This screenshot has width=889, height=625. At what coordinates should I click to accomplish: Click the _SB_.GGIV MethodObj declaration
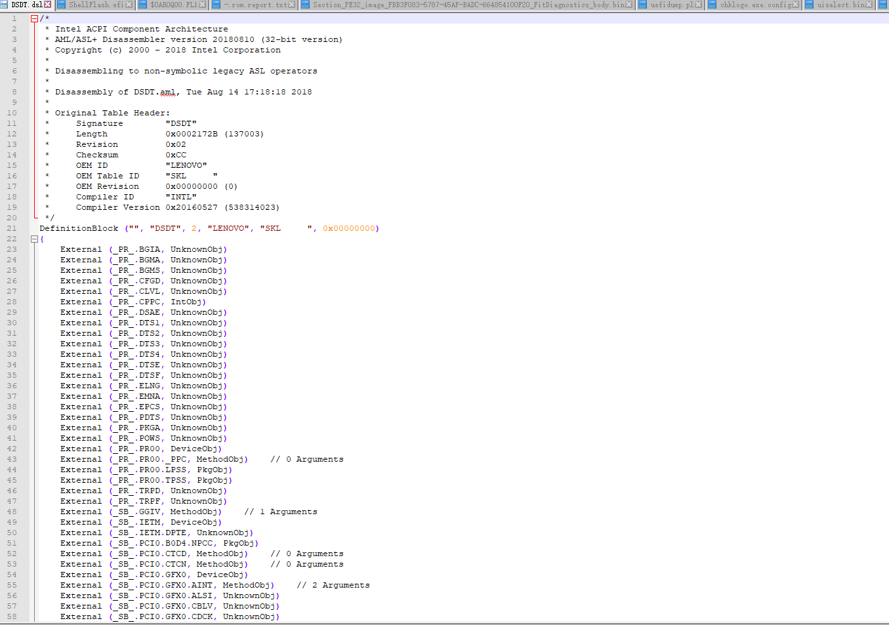click(141, 512)
